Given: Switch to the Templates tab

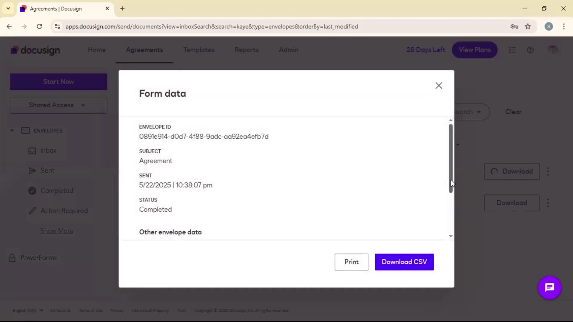Looking at the screenshot, I should 199,50.
